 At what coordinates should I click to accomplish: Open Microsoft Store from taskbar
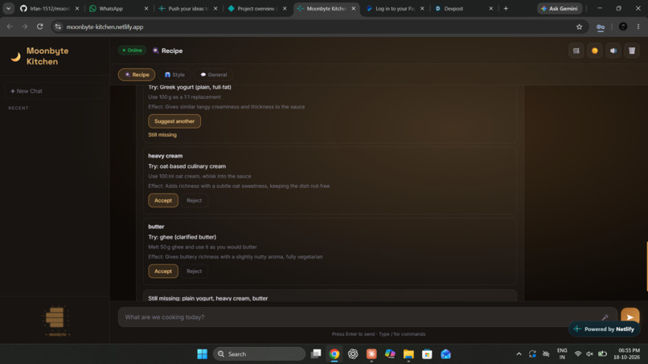428,354
